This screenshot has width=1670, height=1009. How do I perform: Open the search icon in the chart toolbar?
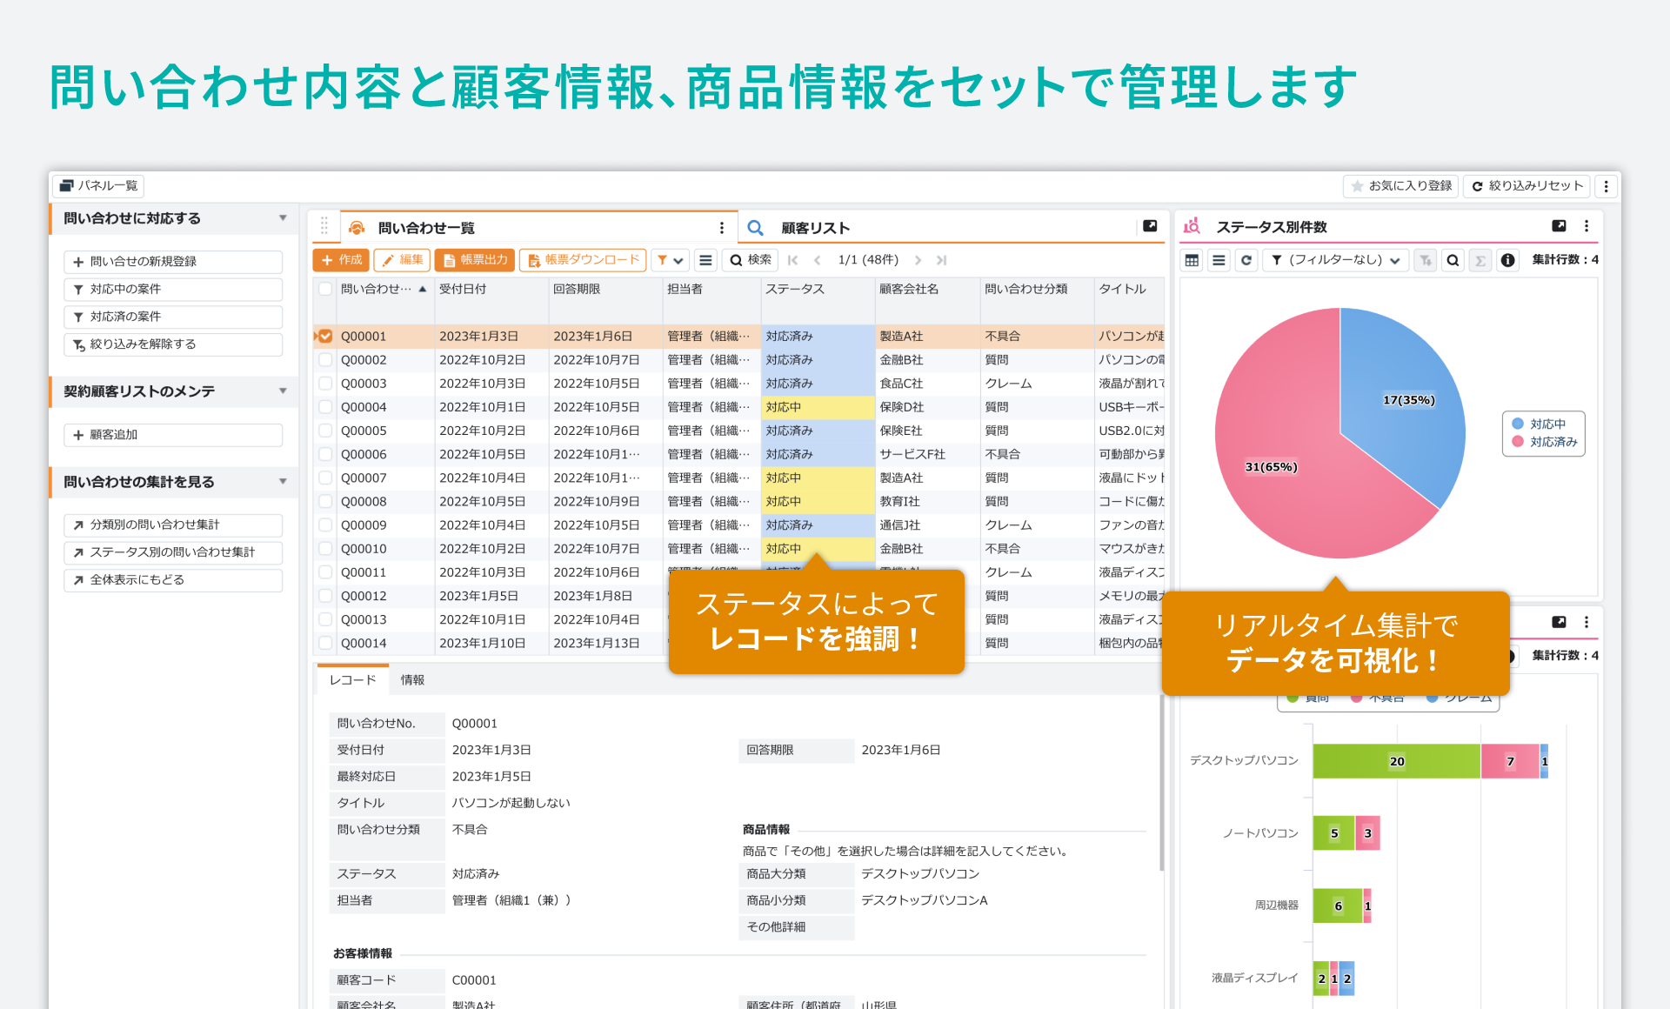point(1453,260)
